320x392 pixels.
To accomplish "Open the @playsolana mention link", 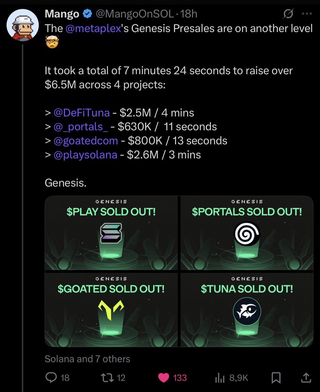I will pyautogui.click(x=85, y=155).
